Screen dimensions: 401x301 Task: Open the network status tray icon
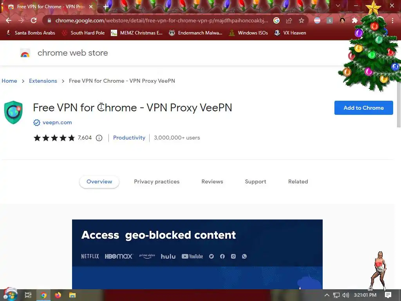coord(336,295)
